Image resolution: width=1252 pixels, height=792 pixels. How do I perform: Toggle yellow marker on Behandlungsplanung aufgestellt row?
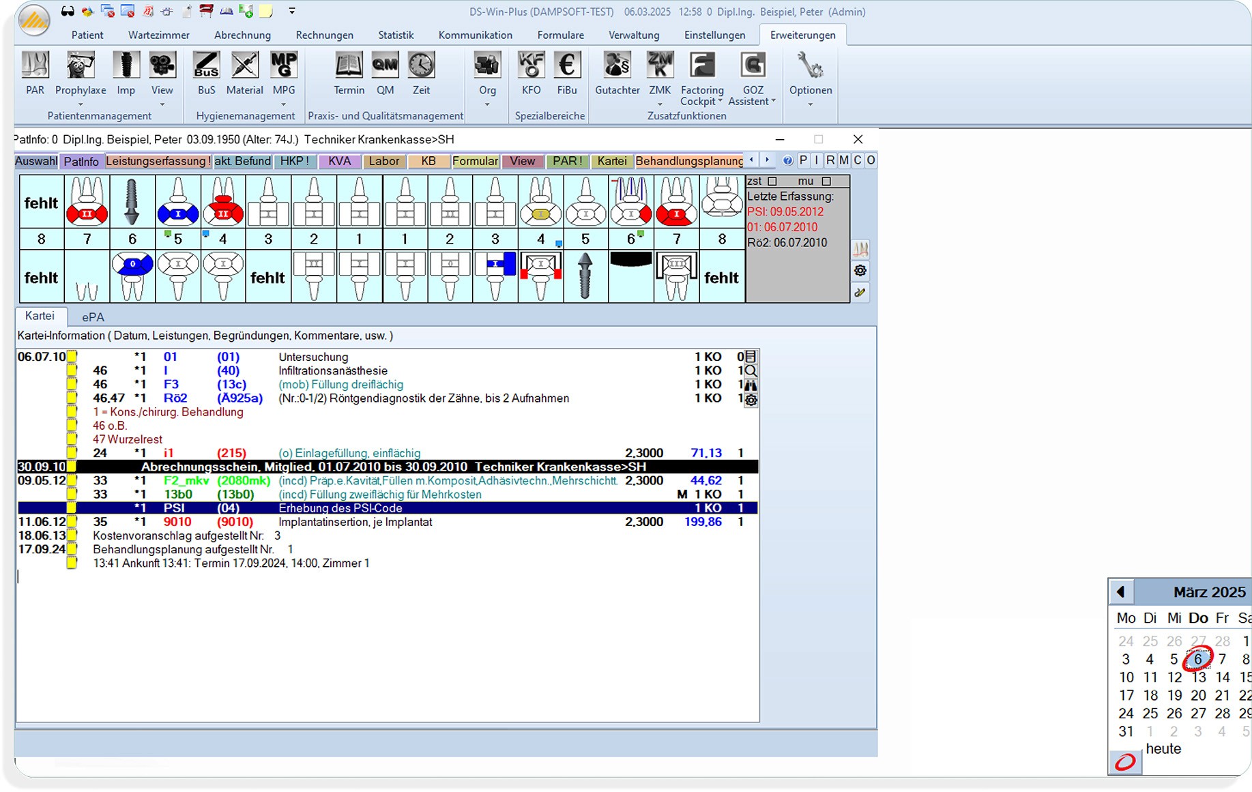pyautogui.click(x=72, y=549)
